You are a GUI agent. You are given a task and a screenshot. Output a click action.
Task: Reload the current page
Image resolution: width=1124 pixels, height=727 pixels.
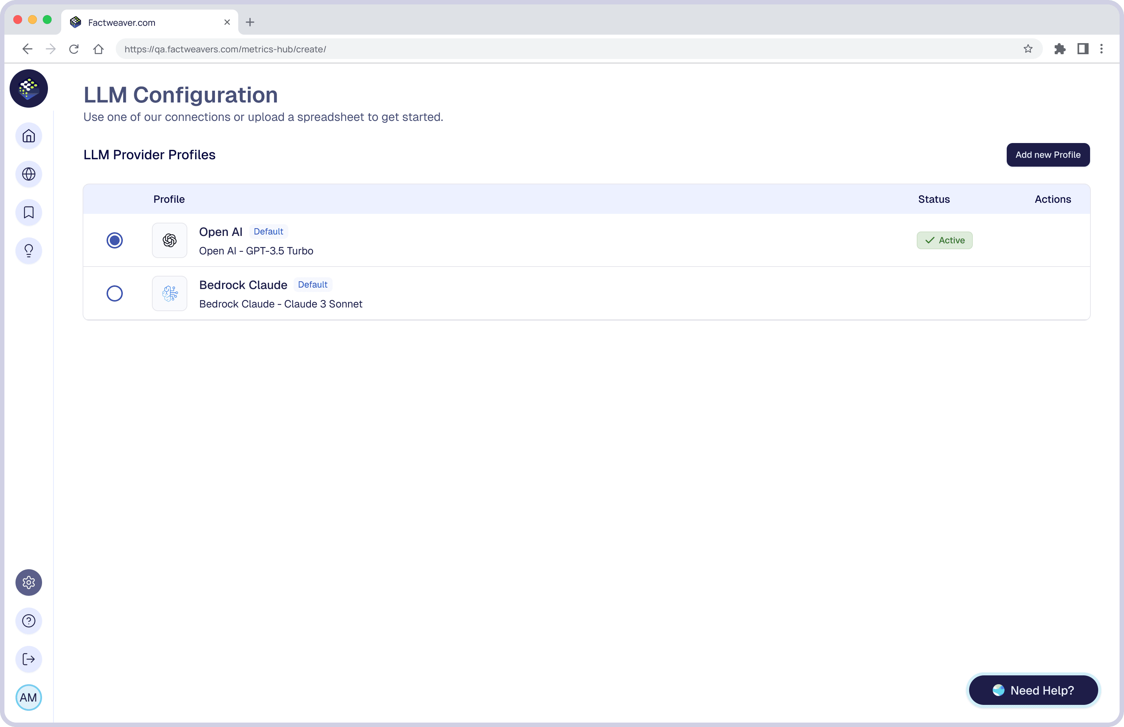point(74,49)
